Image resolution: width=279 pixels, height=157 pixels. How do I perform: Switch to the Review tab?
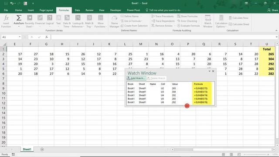[x=89, y=10]
